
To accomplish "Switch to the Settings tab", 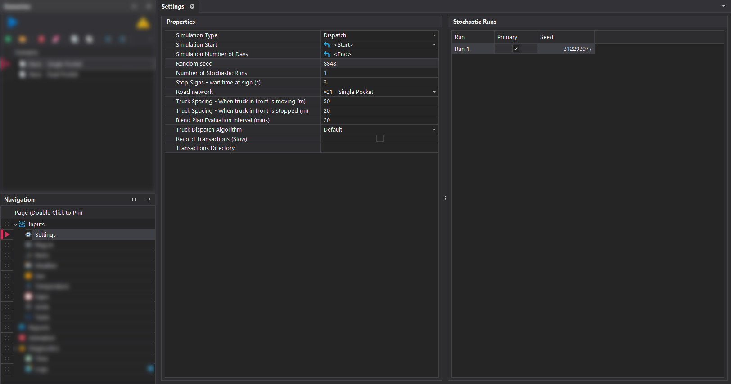I will click(173, 6).
